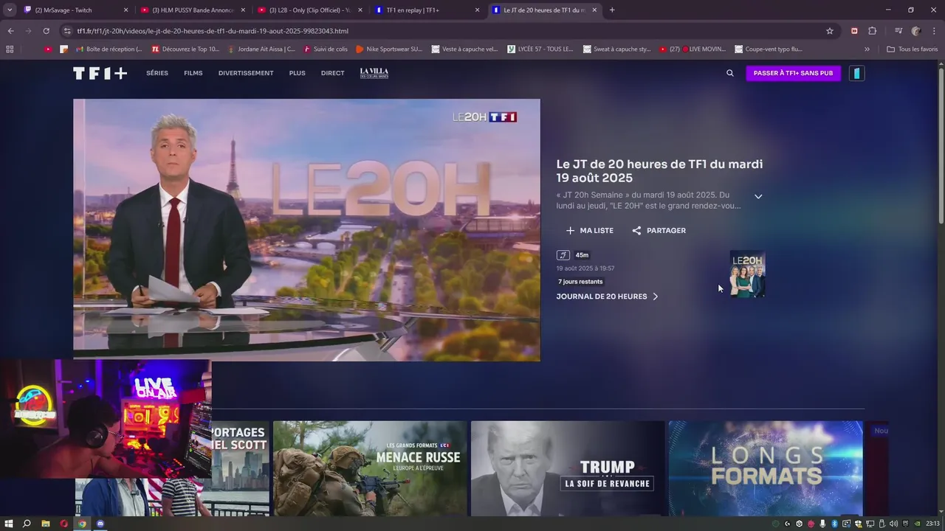
Task: Open the Films menu
Action: 193,73
